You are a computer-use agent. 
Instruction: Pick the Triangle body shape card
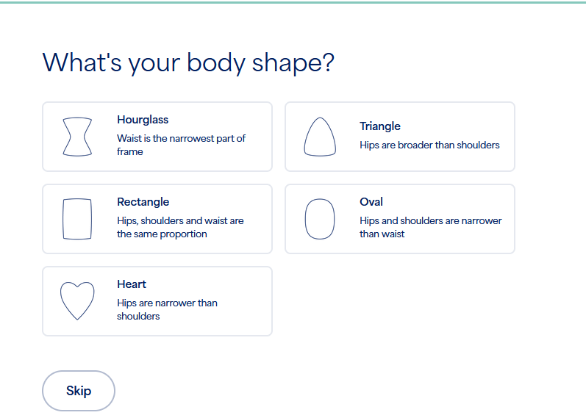coord(400,137)
